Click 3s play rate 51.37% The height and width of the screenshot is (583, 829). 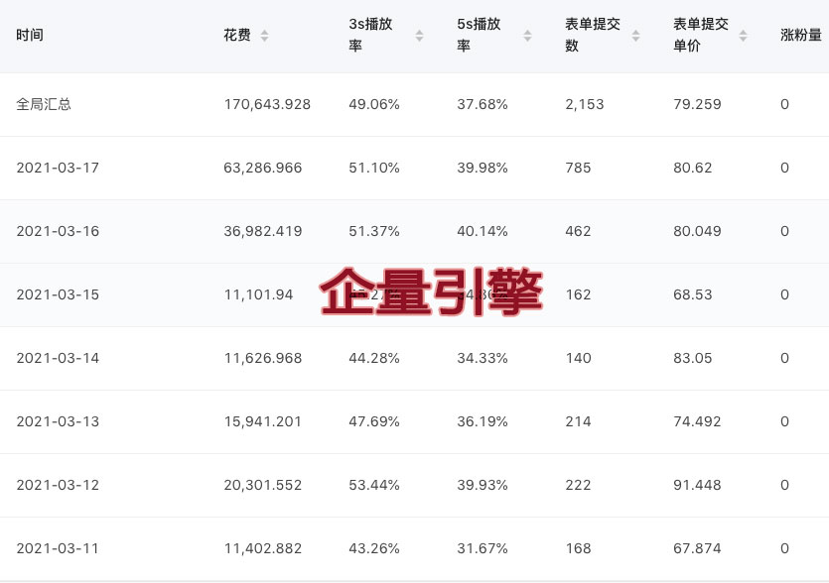point(373,231)
